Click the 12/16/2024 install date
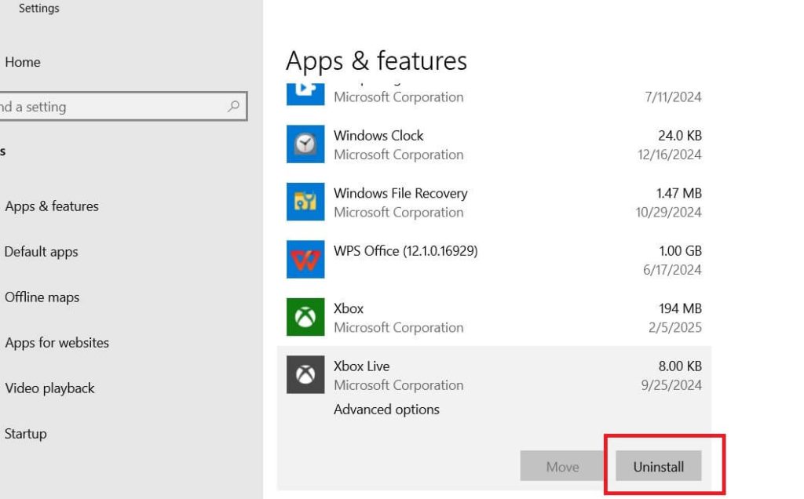The height and width of the screenshot is (499, 804). 669,155
